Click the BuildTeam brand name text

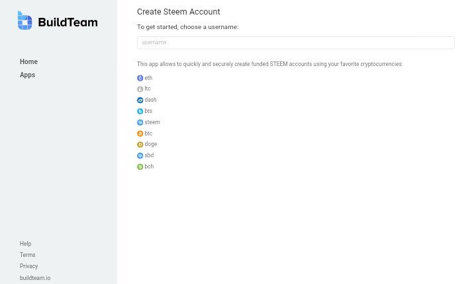pyautogui.click(x=68, y=22)
